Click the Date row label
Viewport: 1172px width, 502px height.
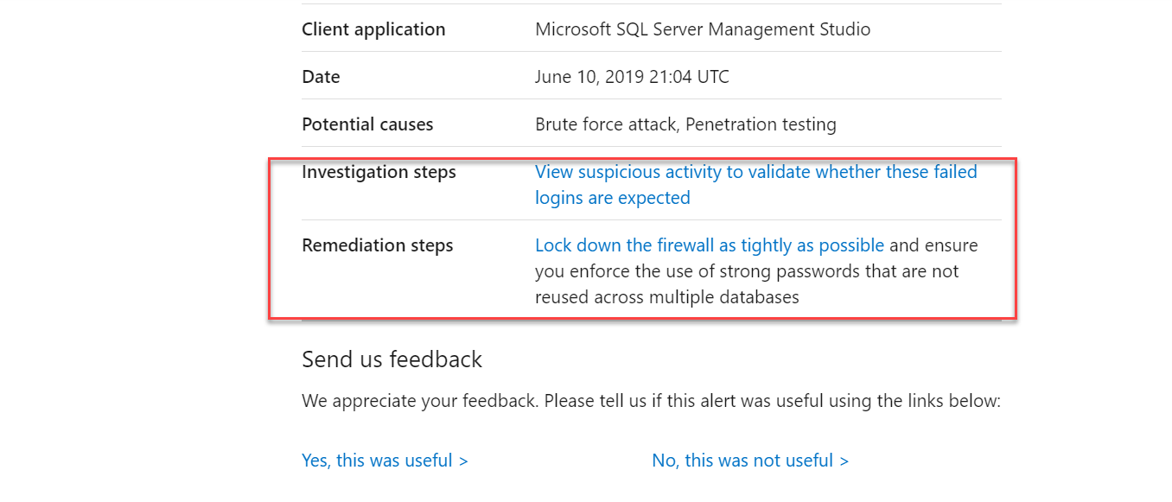321,77
